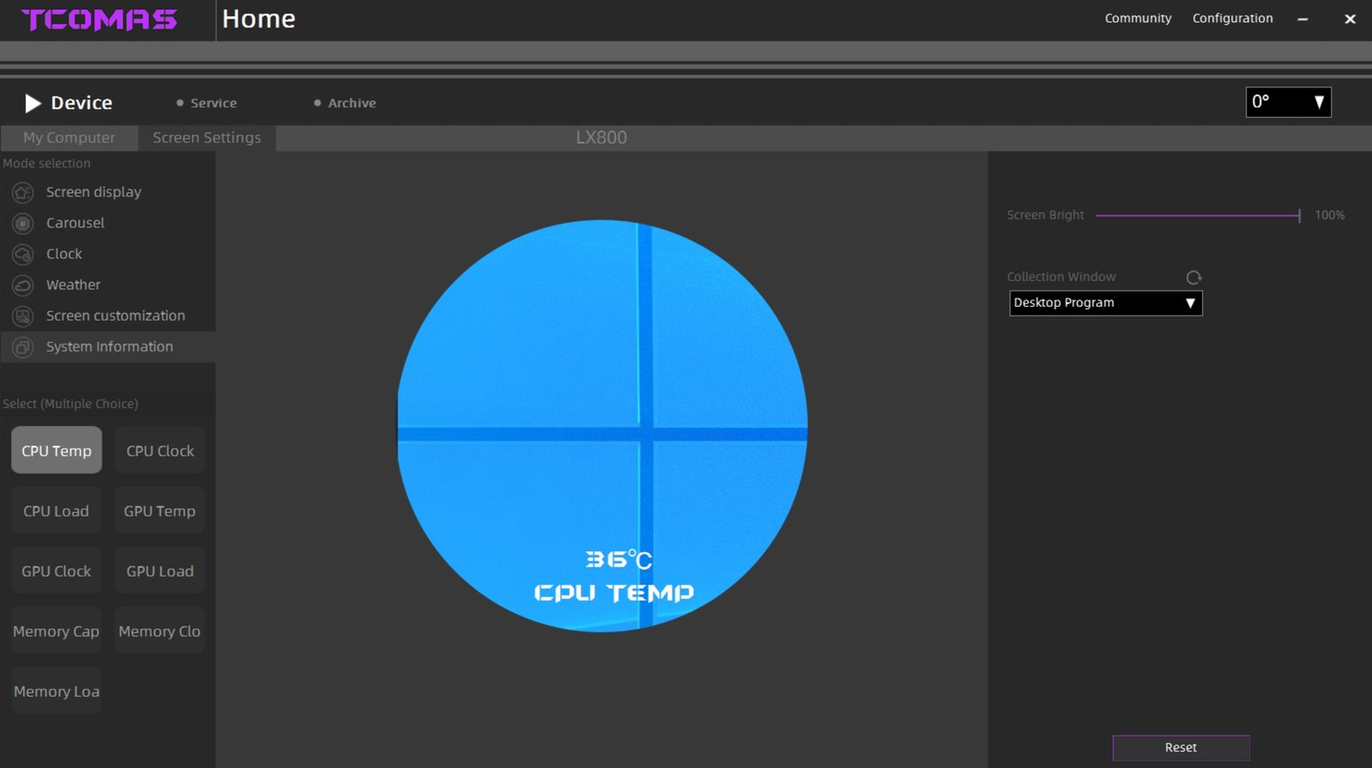The width and height of the screenshot is (1372, 768).
Task: Open the Community link
Action: pyautogui.click(x=1138, y=18)
